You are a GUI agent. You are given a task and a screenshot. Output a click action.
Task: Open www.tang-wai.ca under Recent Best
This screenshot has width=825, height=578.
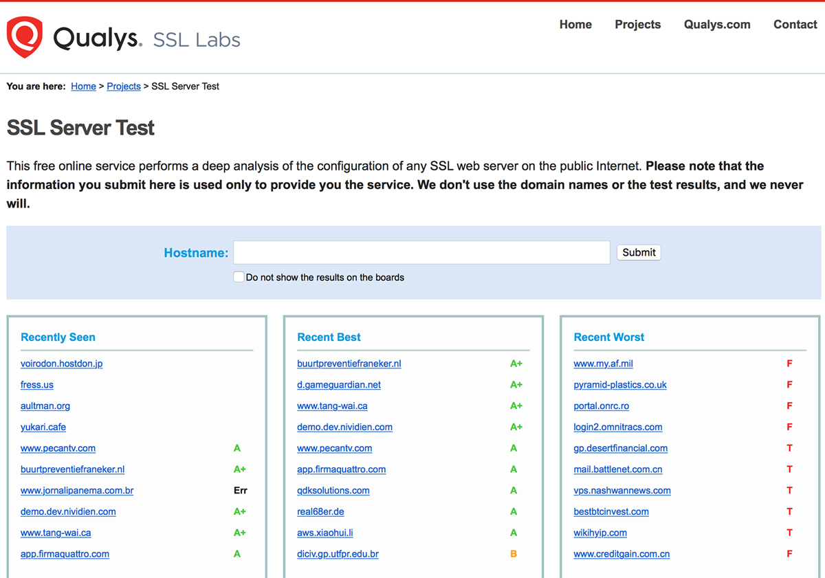(332, 406)
